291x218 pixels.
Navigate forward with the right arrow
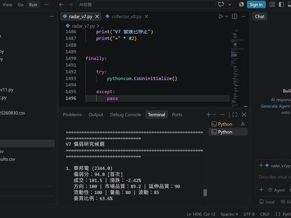tap(70, 5)
